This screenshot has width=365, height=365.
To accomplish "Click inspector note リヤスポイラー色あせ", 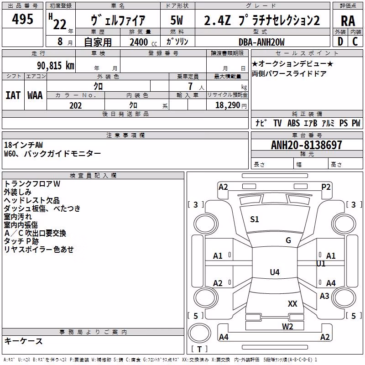I will click(x=39, y=249).
